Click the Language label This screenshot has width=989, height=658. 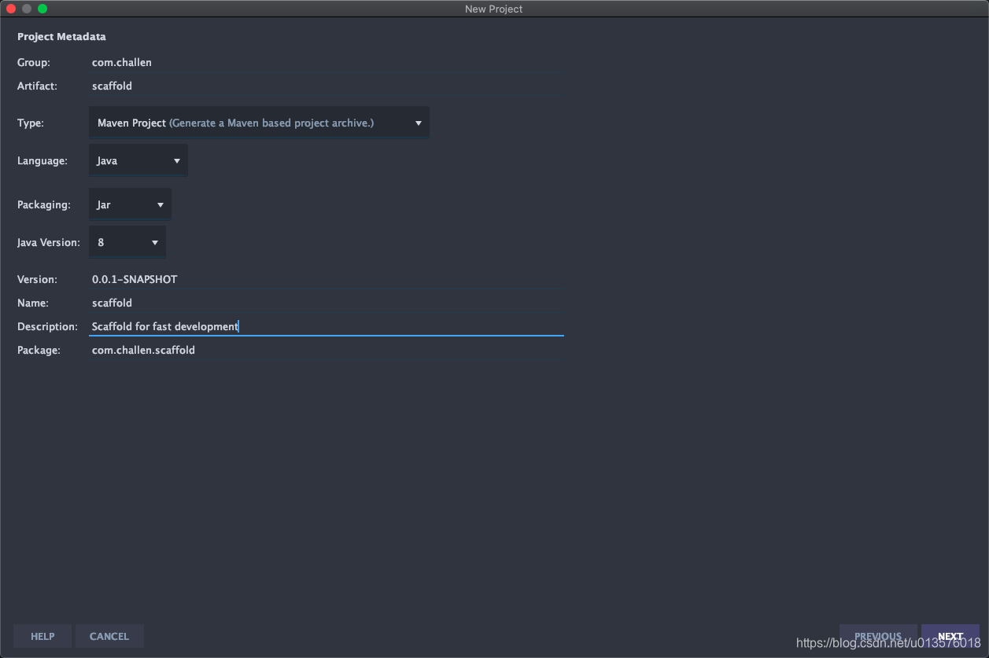(x=42, y=160)
